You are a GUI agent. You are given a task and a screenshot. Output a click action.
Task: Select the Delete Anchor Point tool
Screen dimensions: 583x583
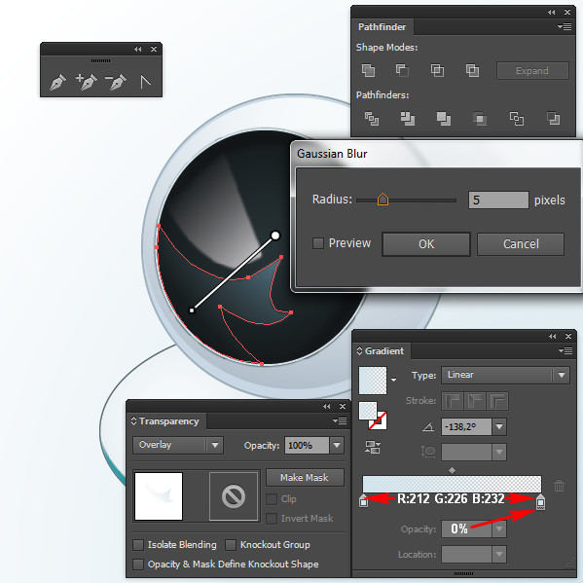(116, 82)
